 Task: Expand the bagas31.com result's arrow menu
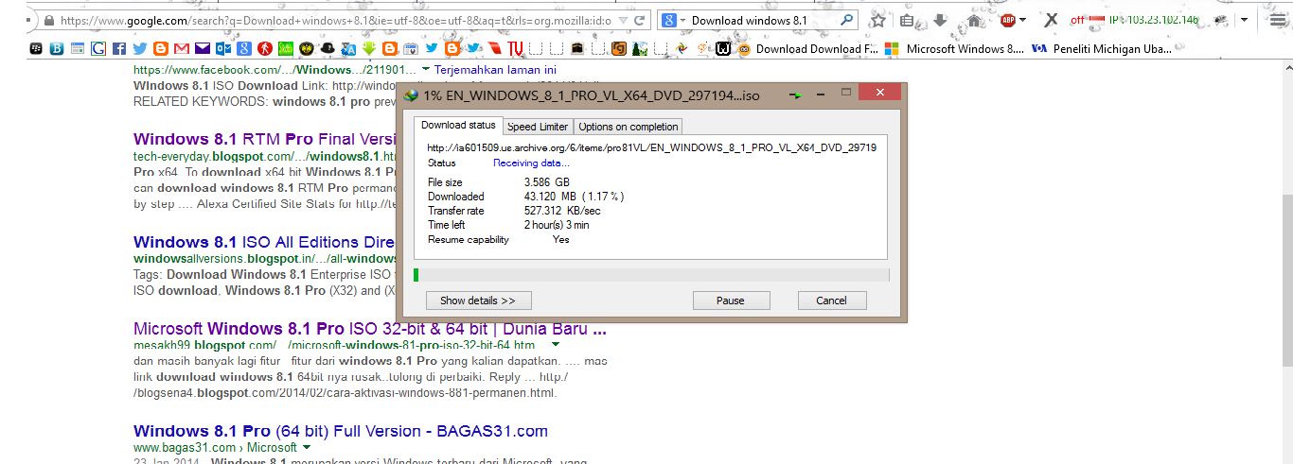(x=307, y=447)
